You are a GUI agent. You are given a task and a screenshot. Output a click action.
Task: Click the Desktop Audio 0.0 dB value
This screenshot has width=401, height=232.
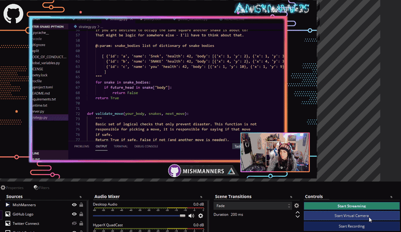click(199, 204)
